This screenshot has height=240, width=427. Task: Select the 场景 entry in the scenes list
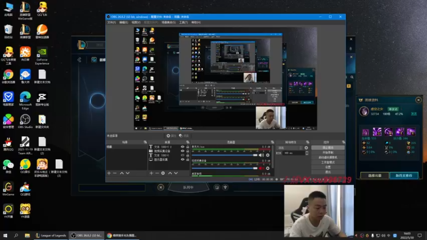[126, 147]
